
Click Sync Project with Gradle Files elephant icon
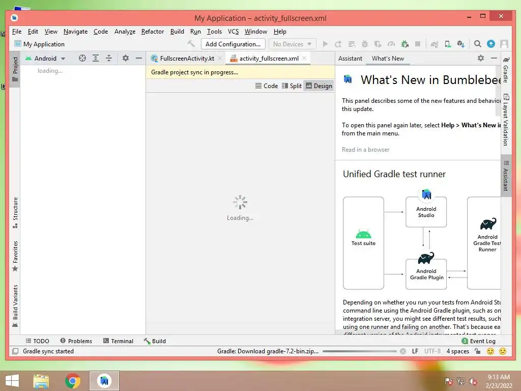[435, 44]
